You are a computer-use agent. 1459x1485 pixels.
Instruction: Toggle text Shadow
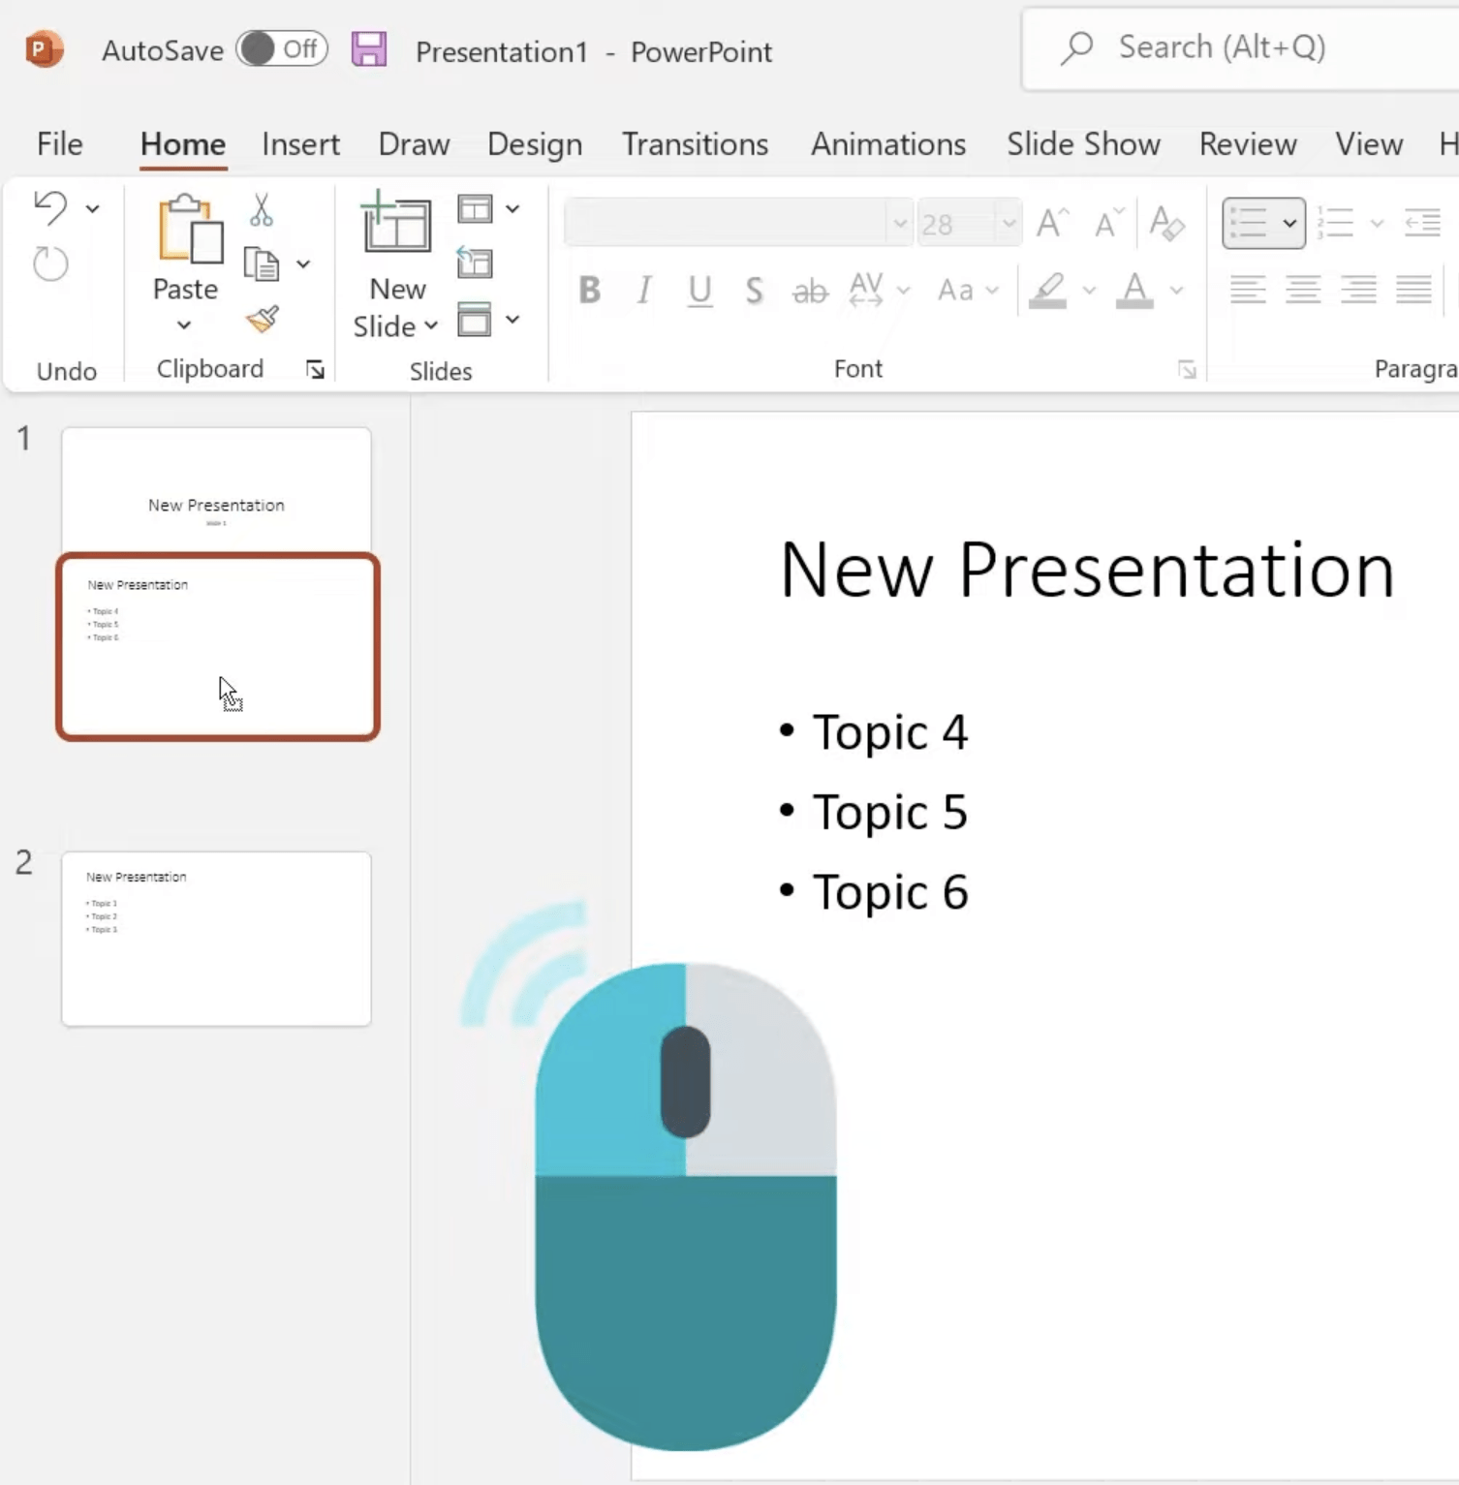coord(754,290)
